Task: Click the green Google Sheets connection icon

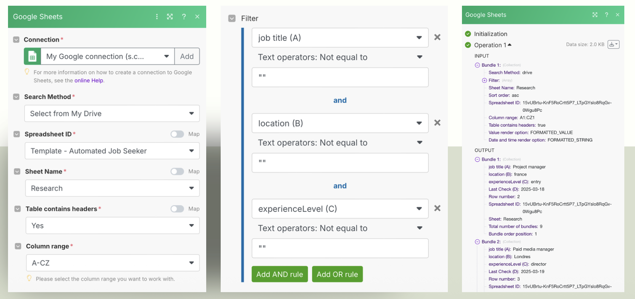Action: click(x=32, y=56)
